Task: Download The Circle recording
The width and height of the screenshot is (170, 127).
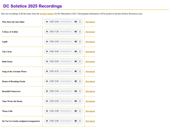Action: click(x=90, y=52)
